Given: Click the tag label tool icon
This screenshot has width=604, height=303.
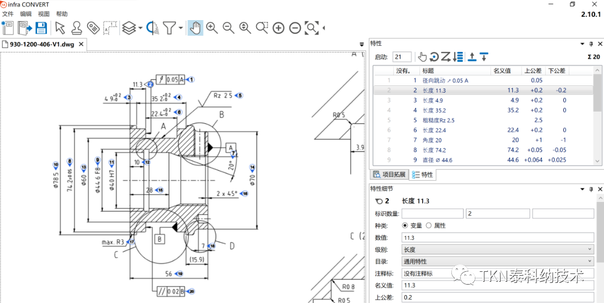Looking at the screenshot, I should pos(93,28).
